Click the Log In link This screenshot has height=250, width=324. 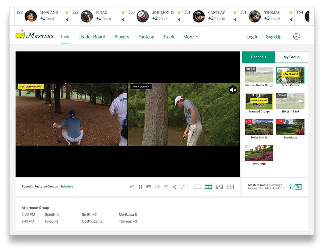pyautogui.click(x=252, y=37)
